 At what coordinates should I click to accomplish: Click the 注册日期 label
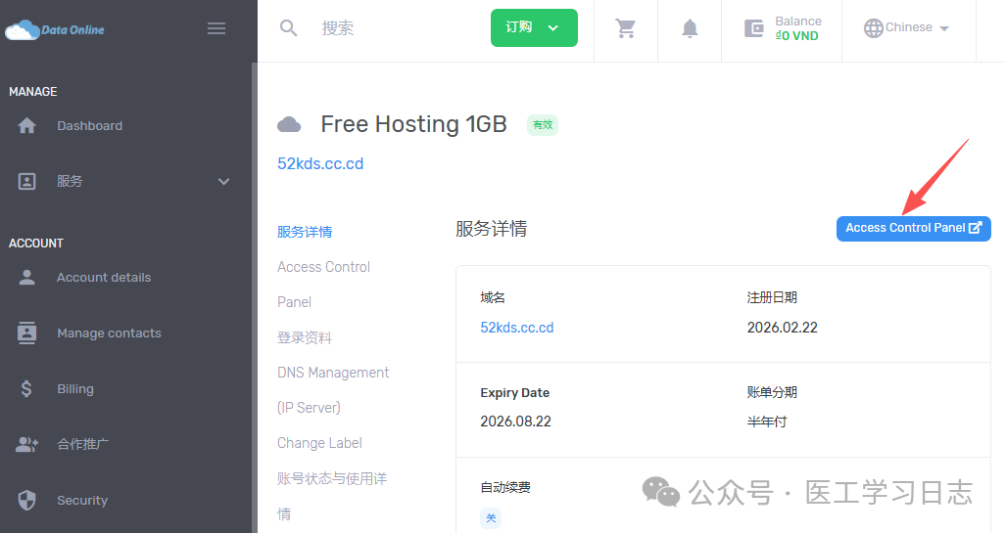[x=772, y=297]
